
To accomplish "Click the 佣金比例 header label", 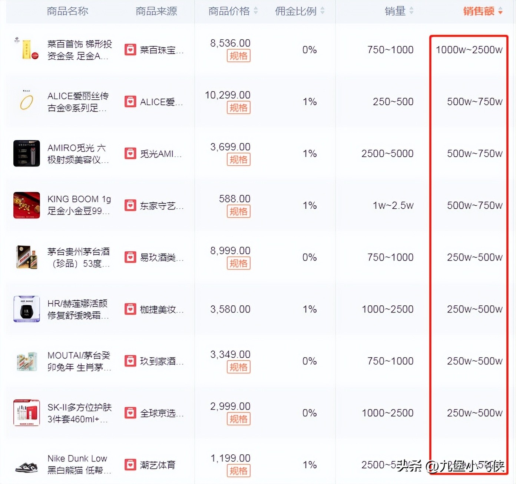I will 296,11.
